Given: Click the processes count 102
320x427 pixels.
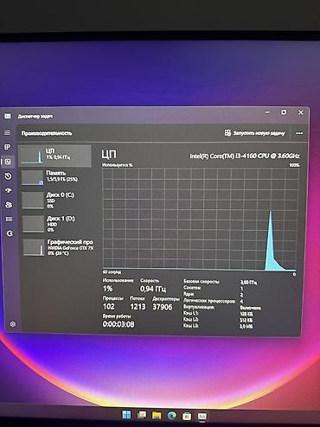Looking at the screenshot, I should [109, 307].
